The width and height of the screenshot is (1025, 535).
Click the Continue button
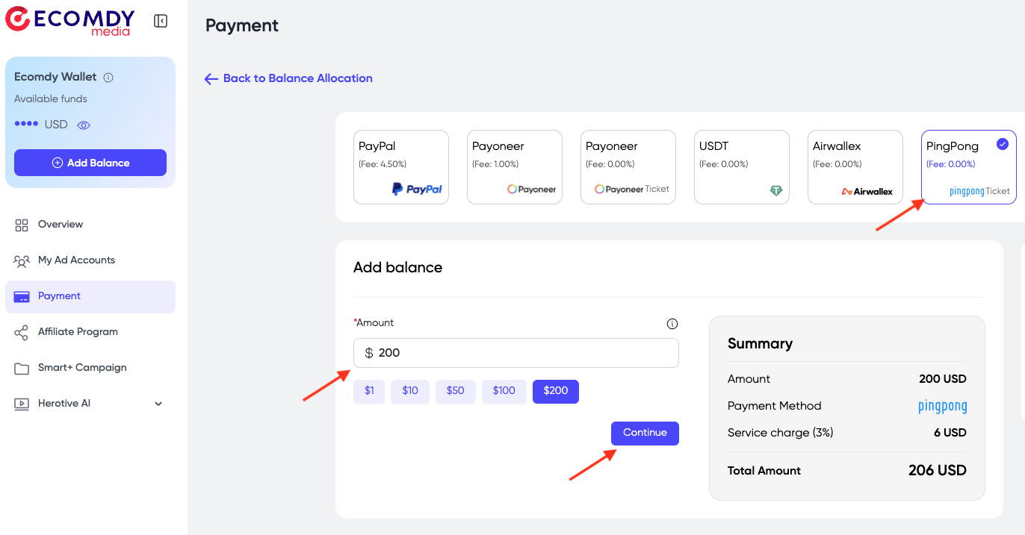(x=645, y=434)
